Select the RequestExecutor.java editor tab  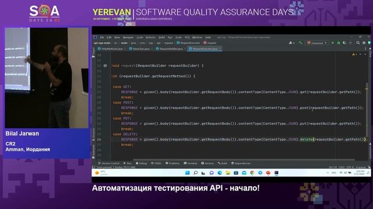pos(205,49)
